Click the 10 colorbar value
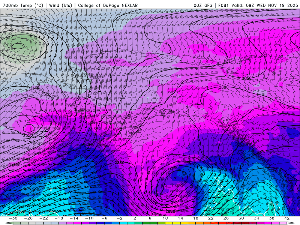 point(165,218)
